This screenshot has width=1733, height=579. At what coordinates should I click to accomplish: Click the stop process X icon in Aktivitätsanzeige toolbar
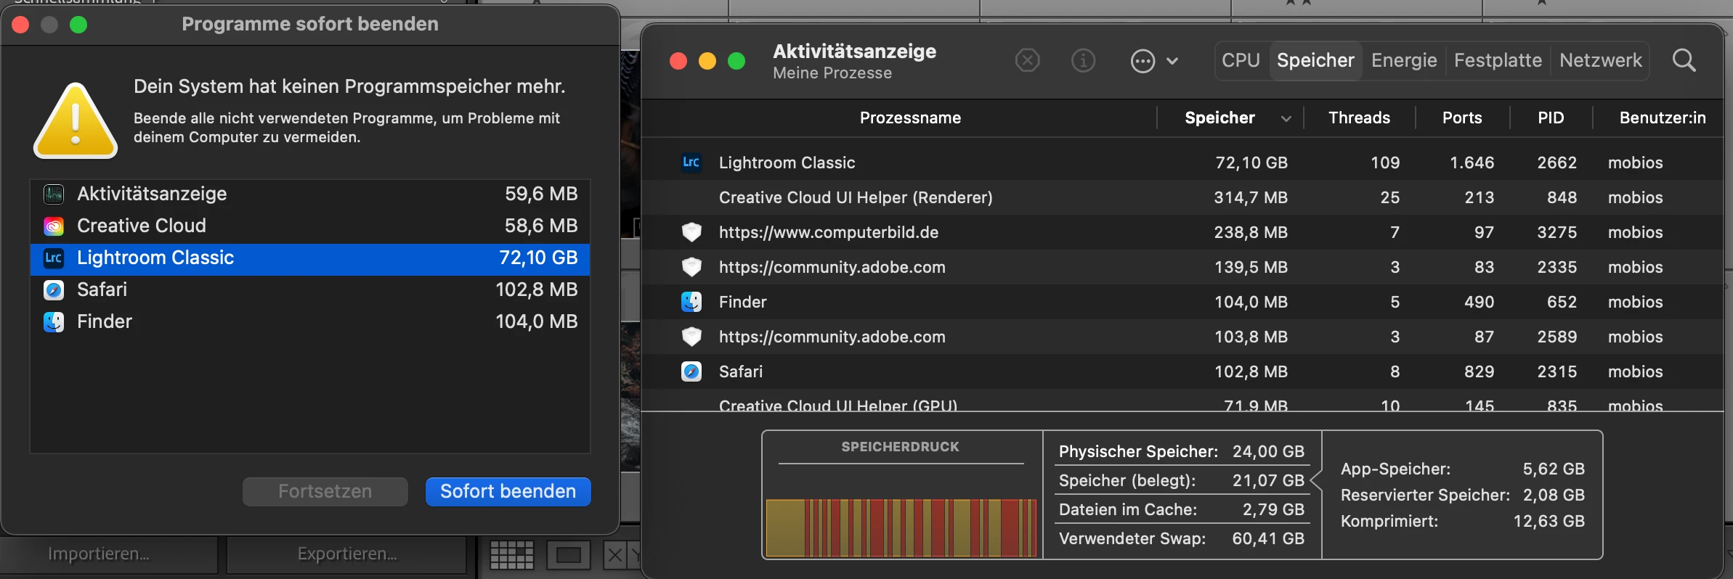(x=1027, y=60)
